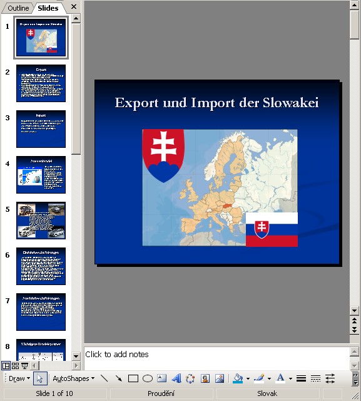Open the Draw menu
This screenshot has width=361, height=401.
pos(19,378)
